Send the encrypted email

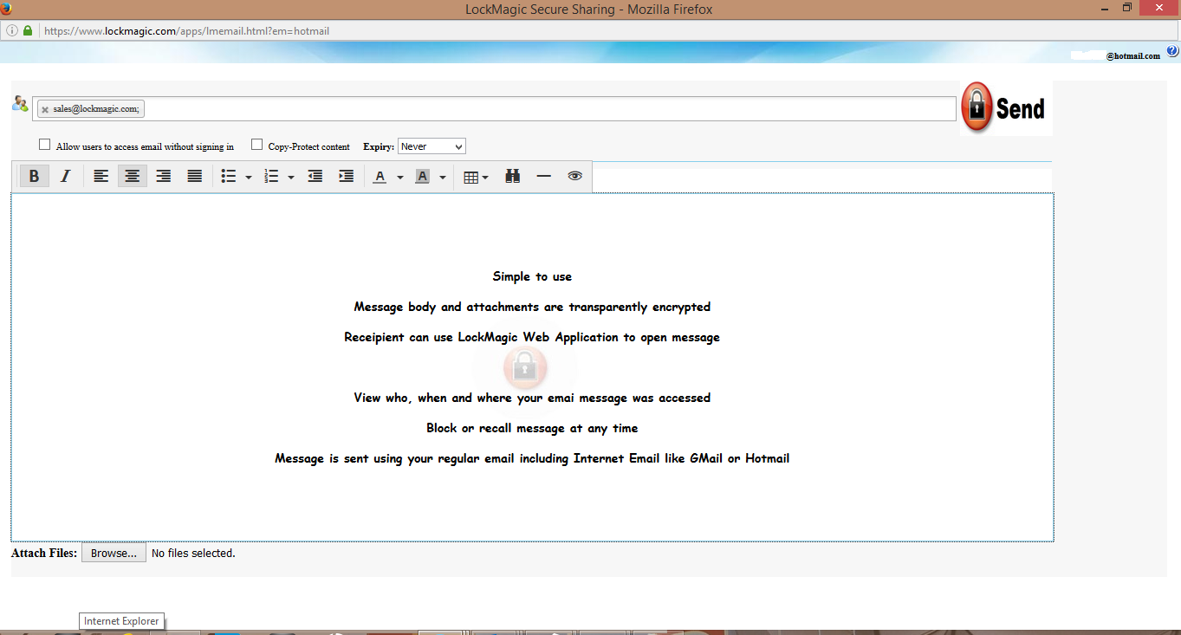pos(1003,107)
